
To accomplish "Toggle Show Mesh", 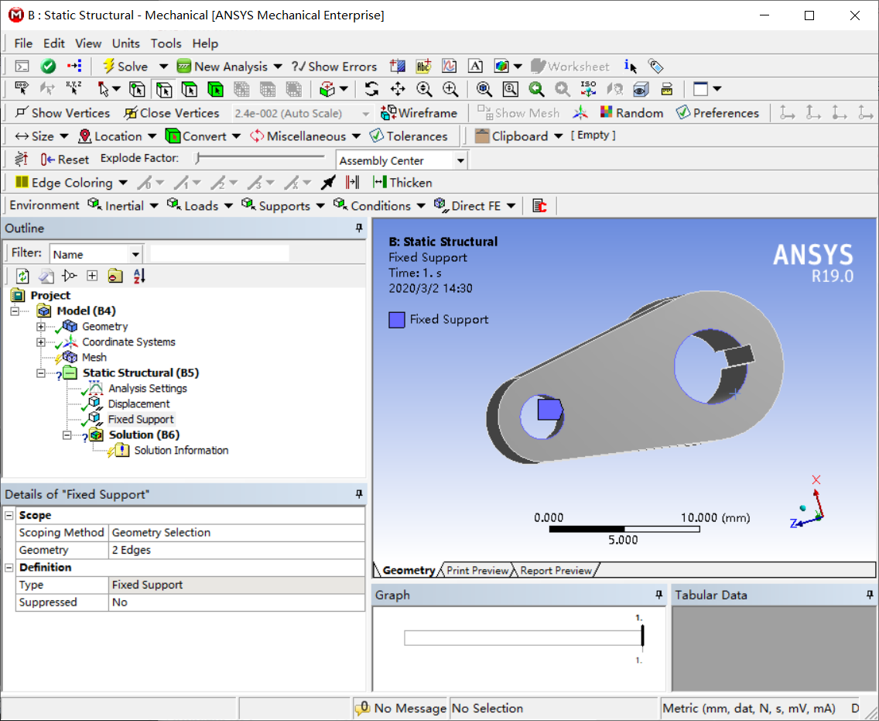I will tap(518, 113).
